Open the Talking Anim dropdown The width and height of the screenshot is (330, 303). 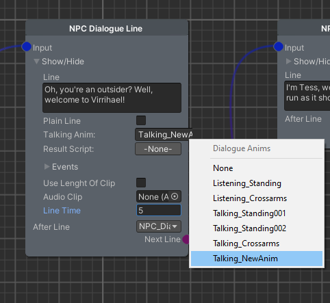point(164,135)
